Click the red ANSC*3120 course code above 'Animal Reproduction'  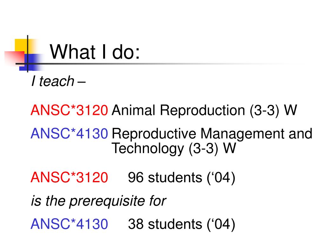tap(69, 110)
